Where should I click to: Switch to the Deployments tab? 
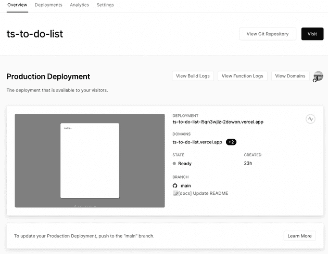(48, 5)
